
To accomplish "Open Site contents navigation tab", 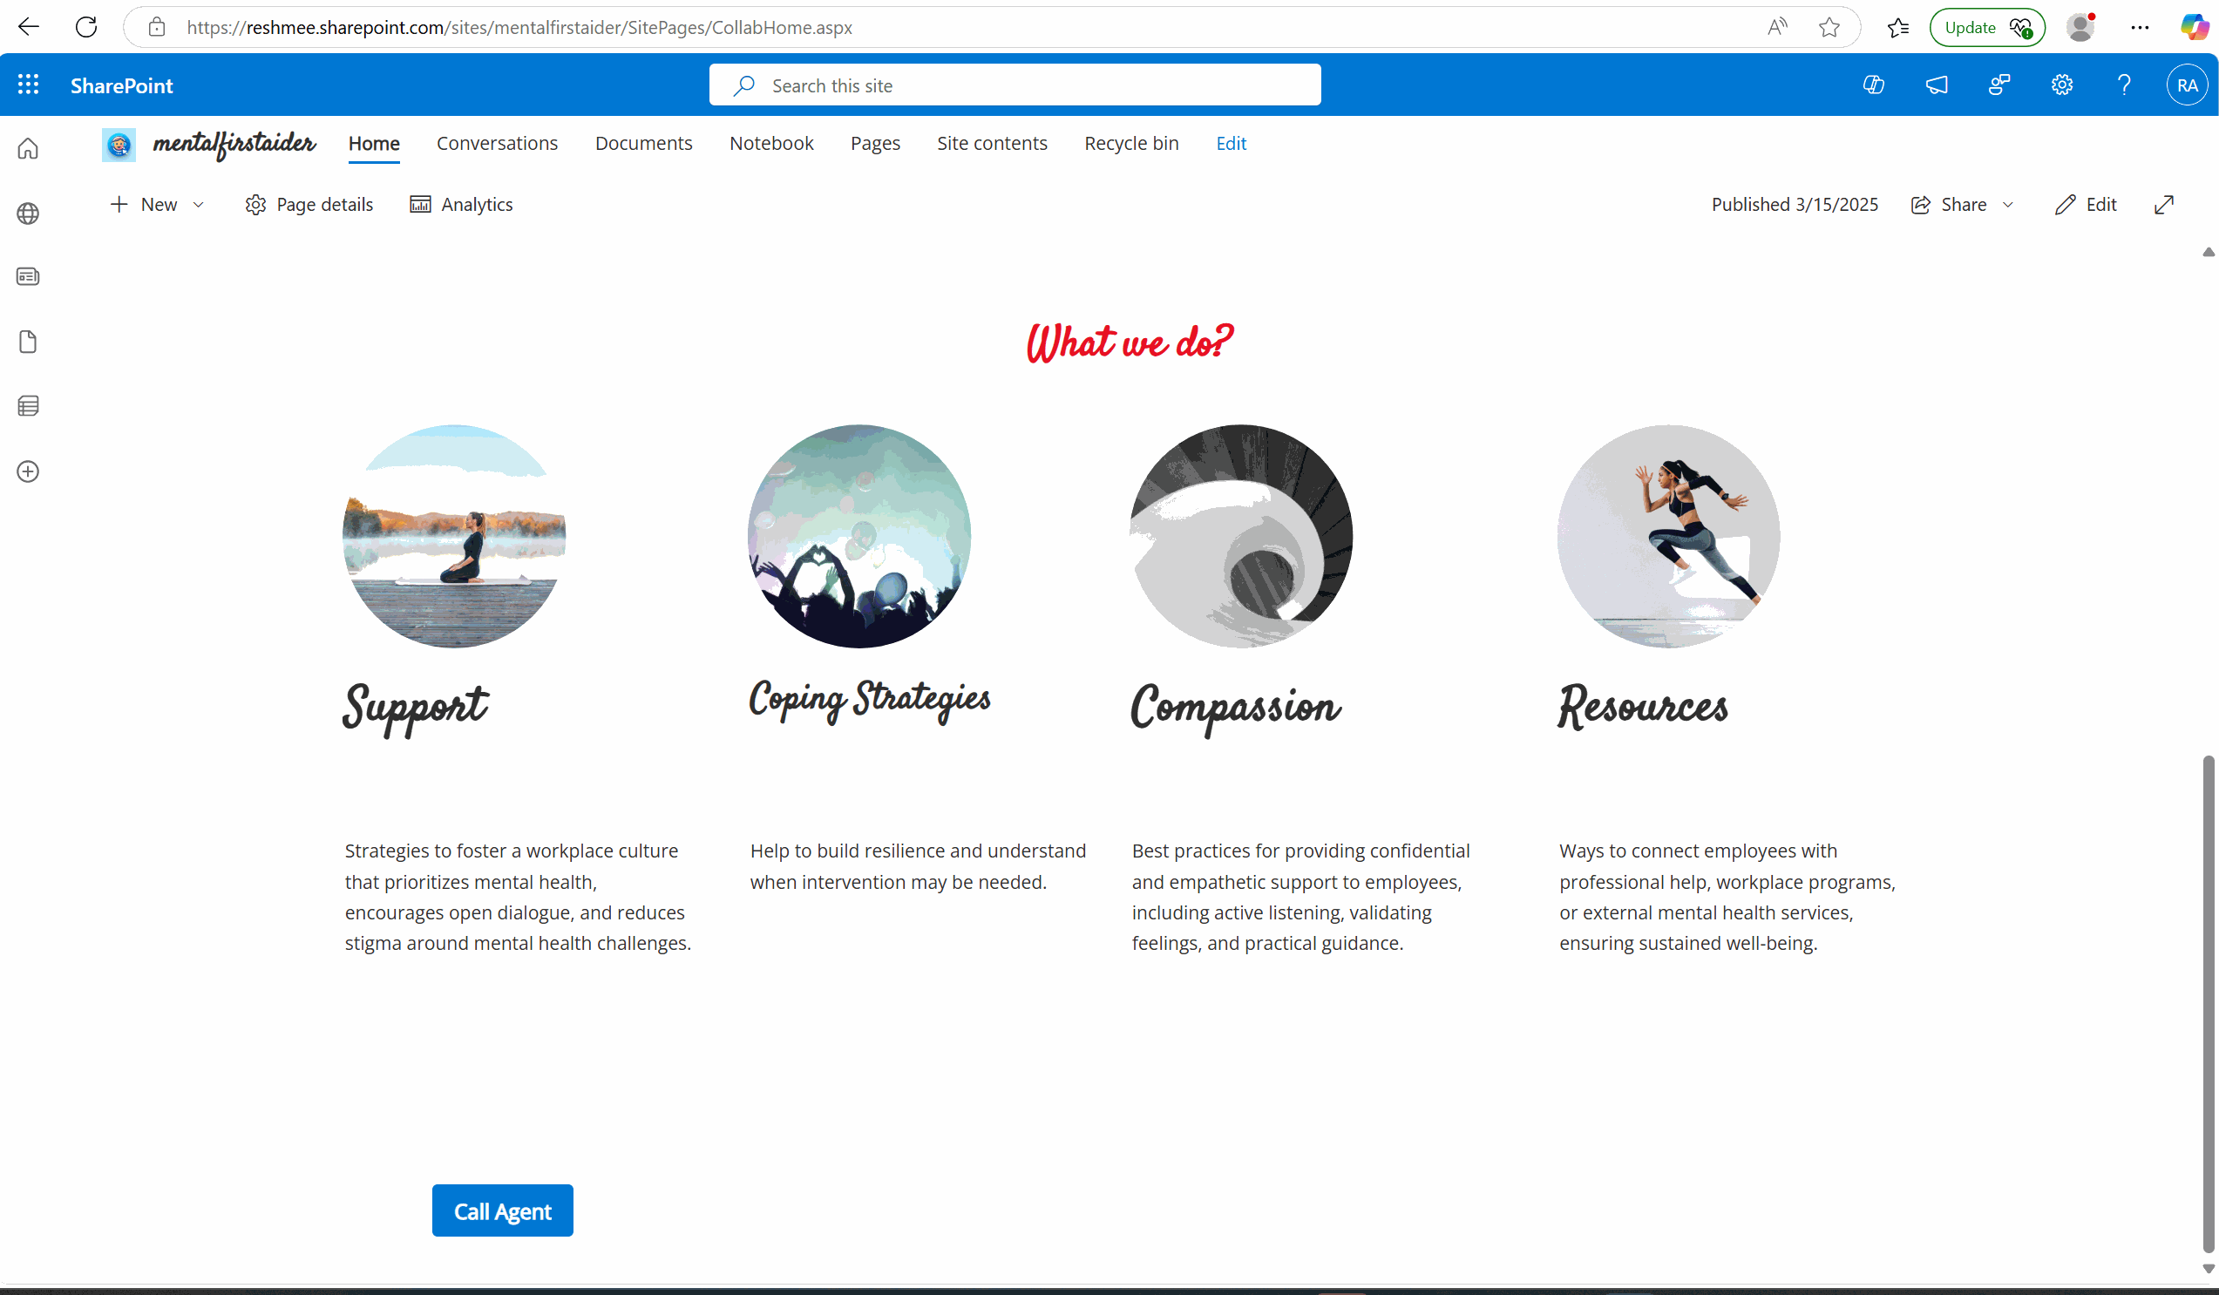I will pos(992,143).
